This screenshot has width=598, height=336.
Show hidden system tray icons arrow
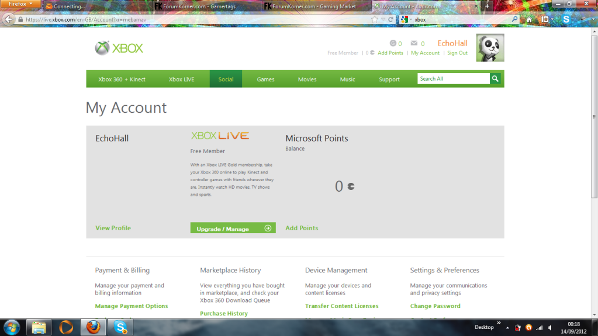(x=507, y=327)
